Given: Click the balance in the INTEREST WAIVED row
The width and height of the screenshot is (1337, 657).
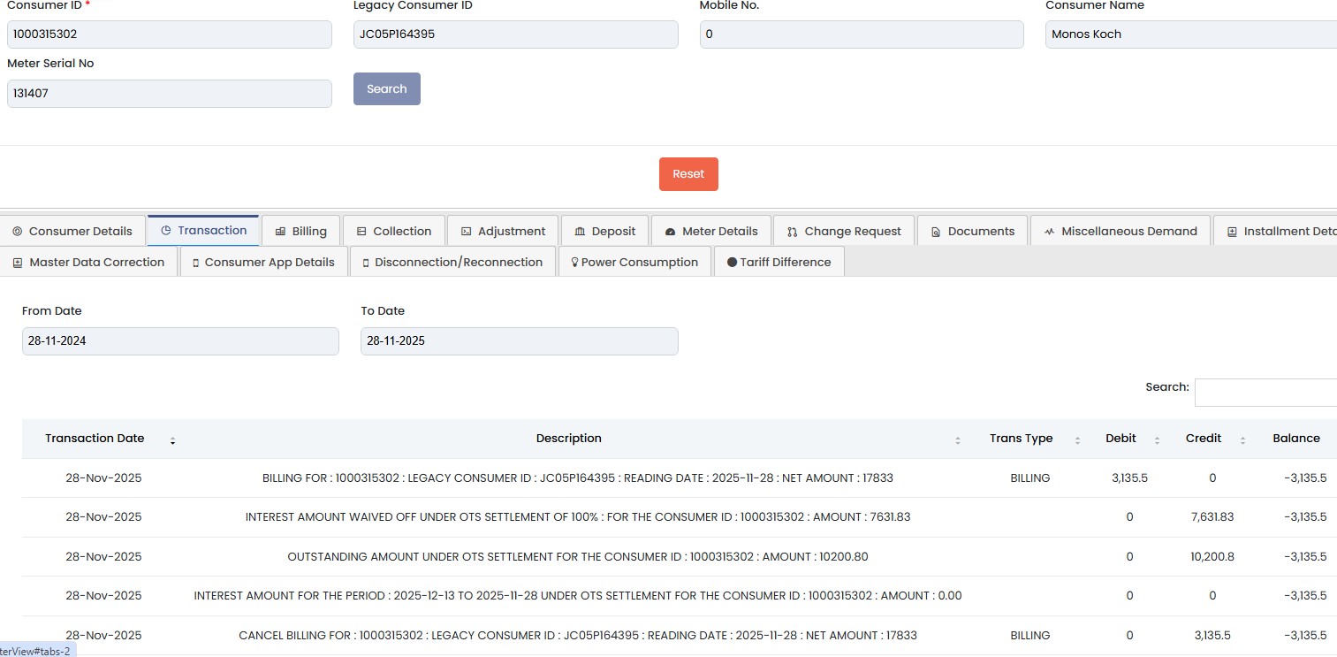Looking at the screenshot, I should tap(1305, 517).
